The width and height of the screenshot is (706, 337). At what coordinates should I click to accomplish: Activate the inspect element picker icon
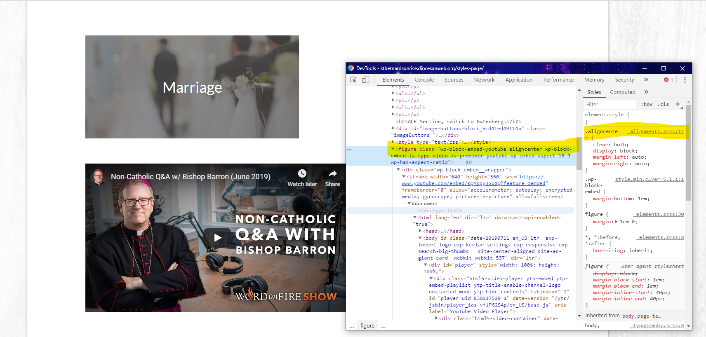tap(353, 80)
